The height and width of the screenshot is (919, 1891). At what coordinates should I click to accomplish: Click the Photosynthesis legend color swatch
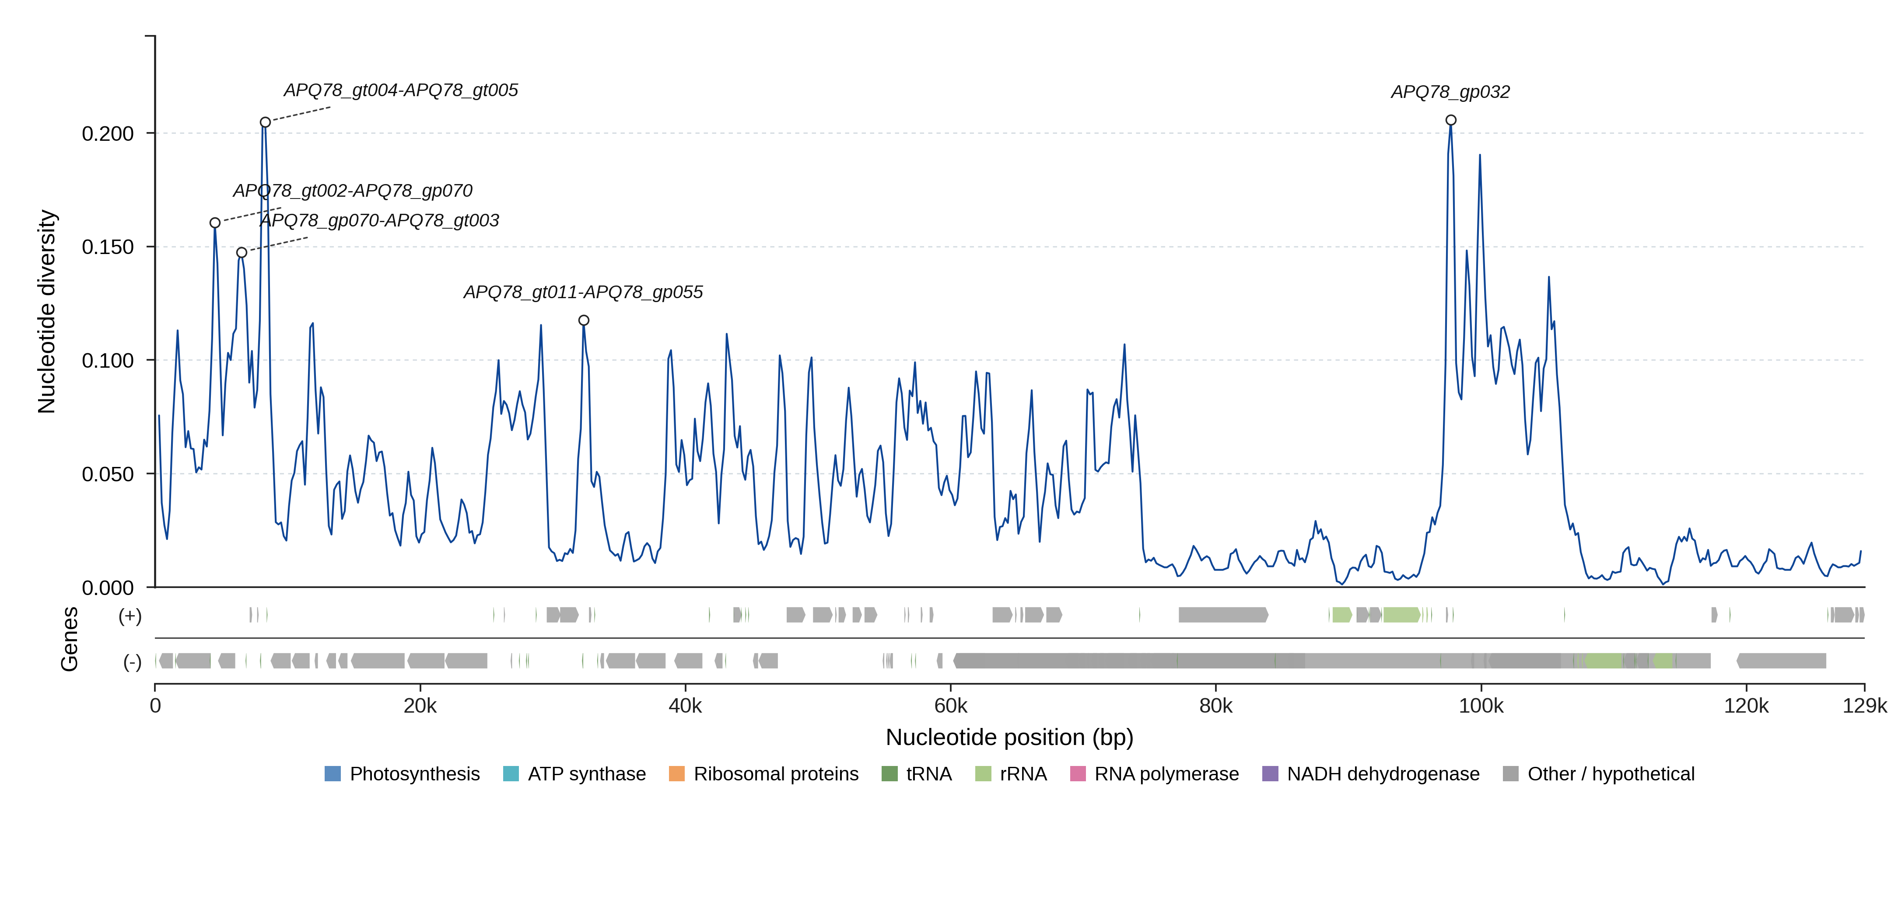coord(333,774)
